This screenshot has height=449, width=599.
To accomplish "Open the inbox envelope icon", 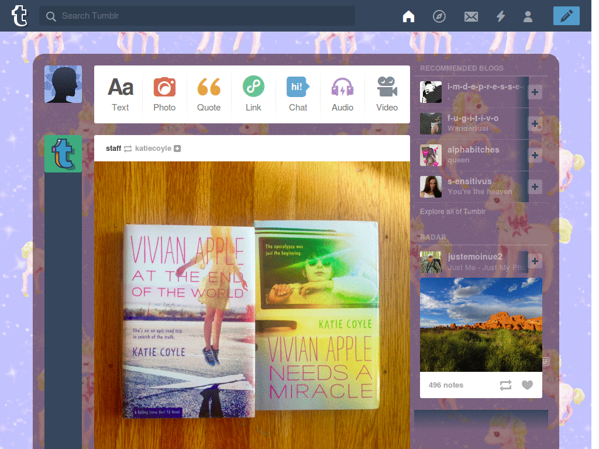I will pos(471,16).
